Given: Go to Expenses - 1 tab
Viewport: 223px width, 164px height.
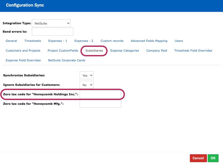Looking at the screenshot, I should pos(58,41).
